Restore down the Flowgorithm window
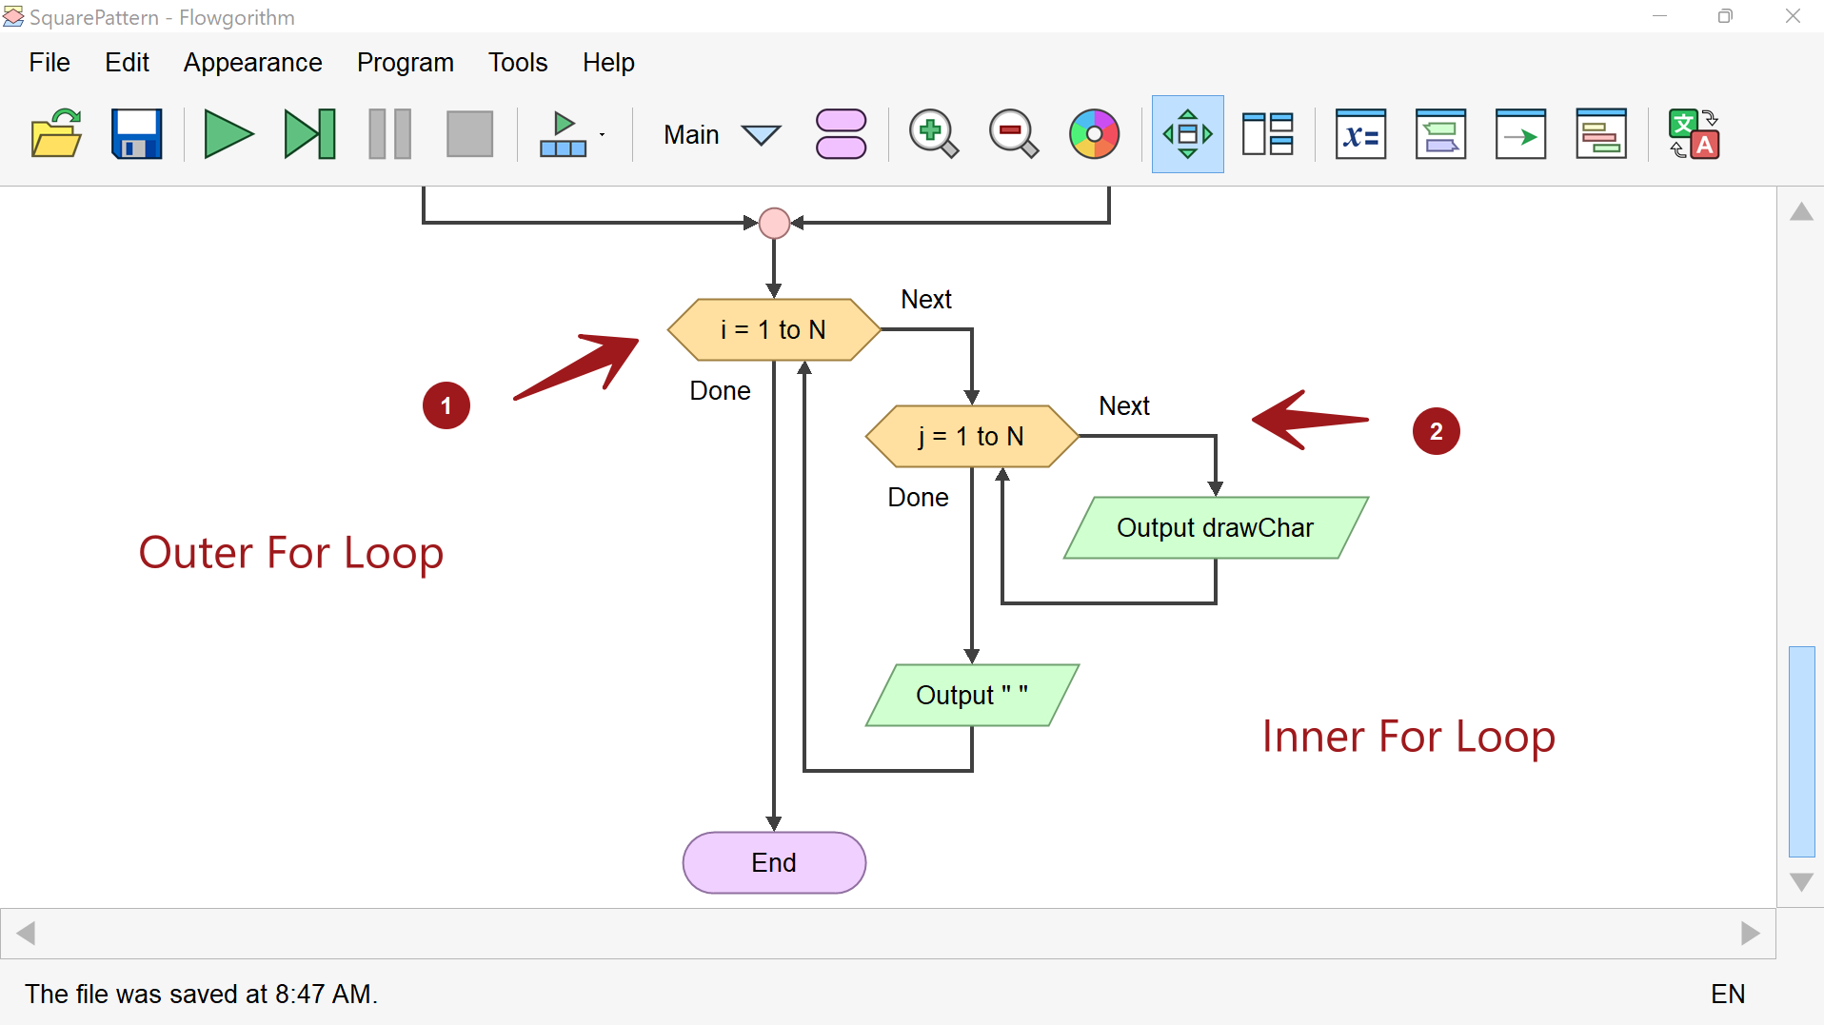 (1725, 16)
